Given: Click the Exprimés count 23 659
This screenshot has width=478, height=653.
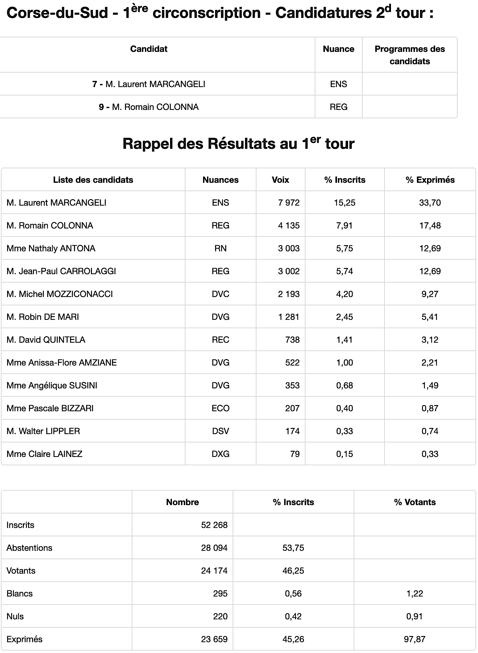Looking at the screenshot, I should pos(214,639).
